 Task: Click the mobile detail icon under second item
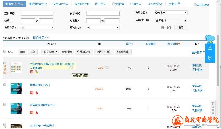[x=36, y=93]
